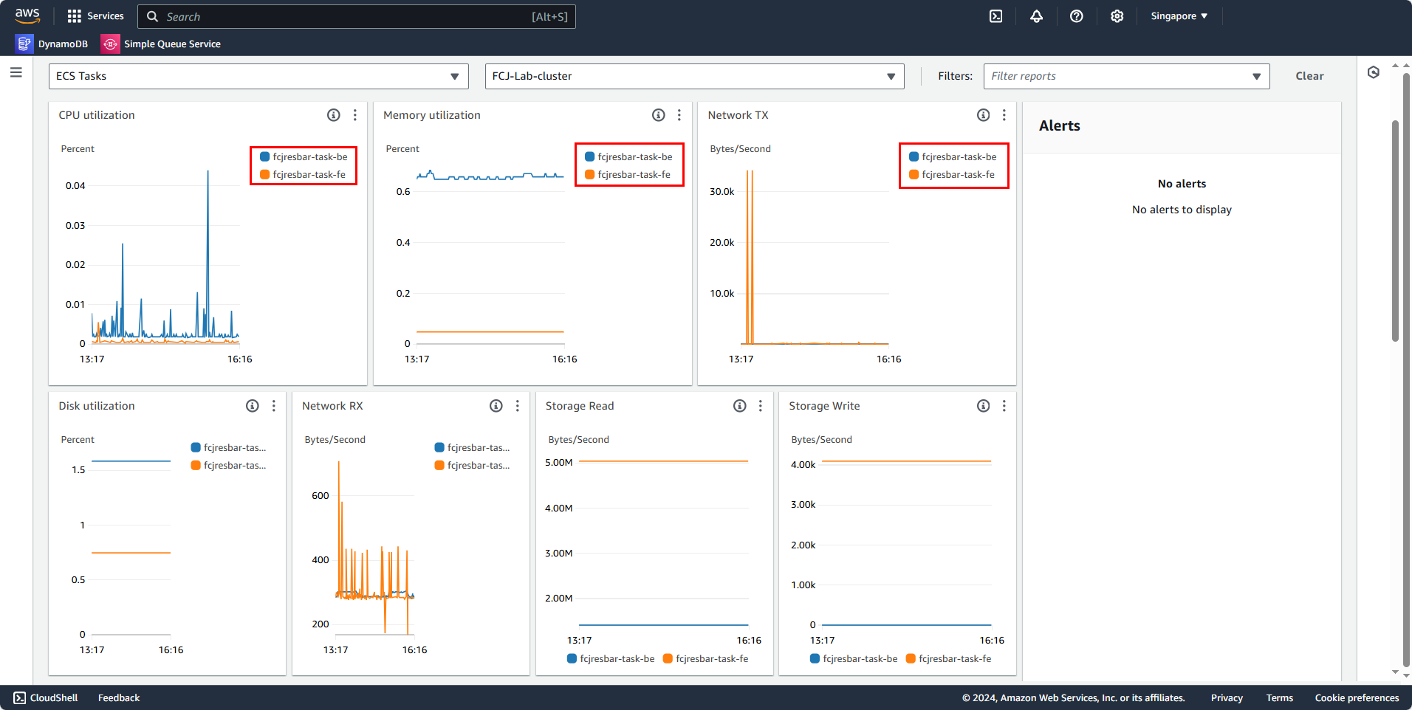Show info for Network TX widget
1412x710 pixels.
pos(984,115)
